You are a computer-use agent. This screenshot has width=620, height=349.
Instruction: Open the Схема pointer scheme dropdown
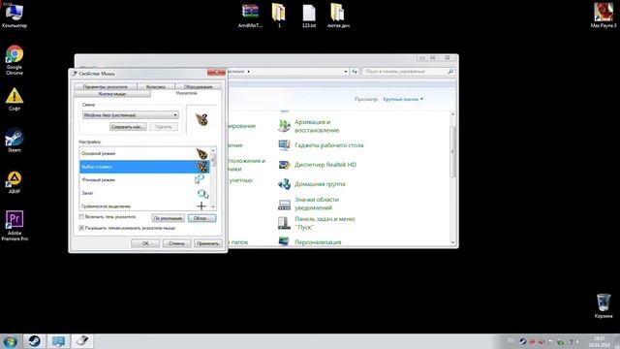[131, 114]
